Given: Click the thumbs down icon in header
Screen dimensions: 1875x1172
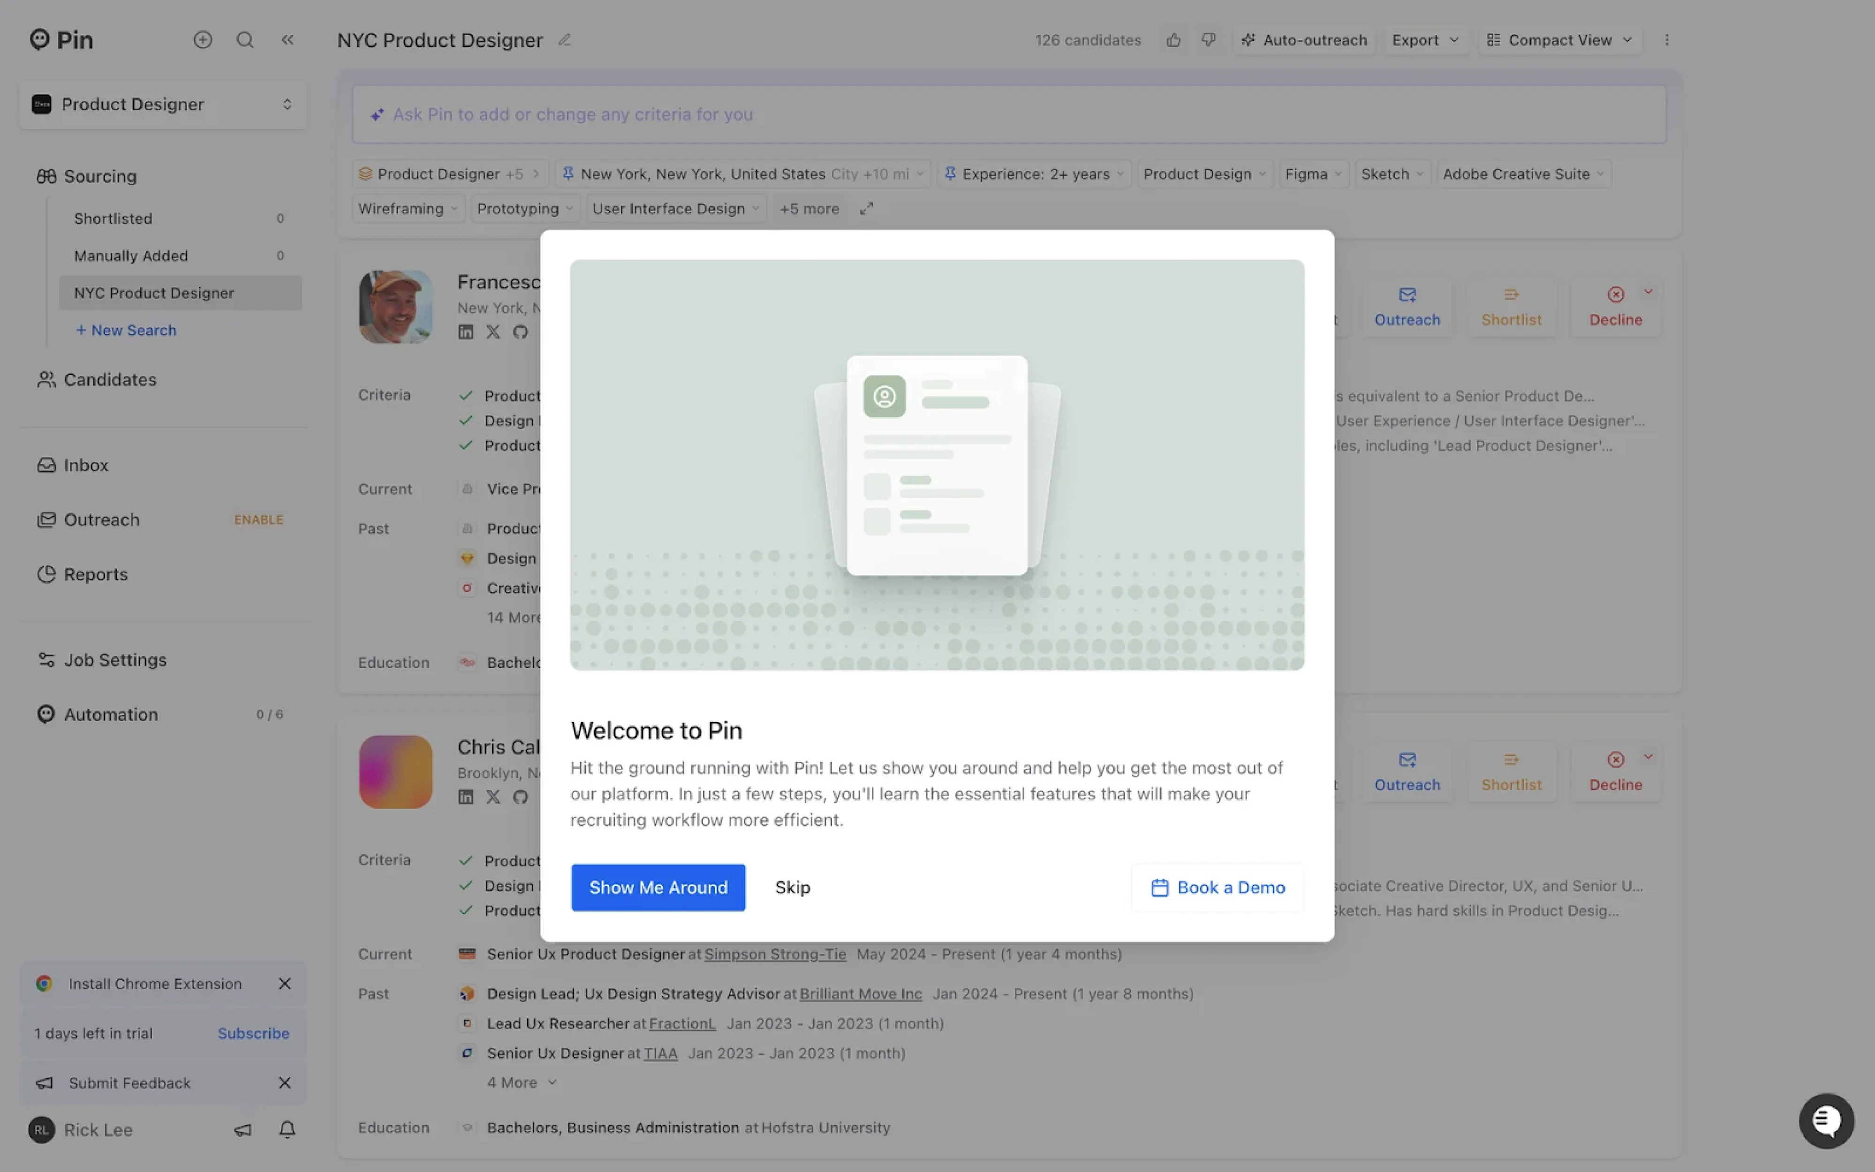Looking at the screenshot, I should pyautogui.click(x=1208, y=39).
